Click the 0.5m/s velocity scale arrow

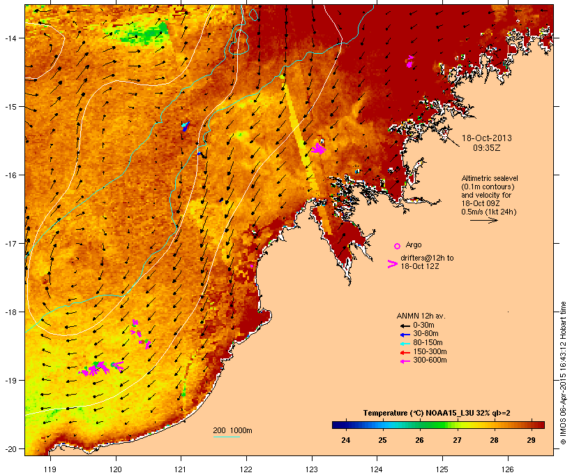click(x=483, y=220)
